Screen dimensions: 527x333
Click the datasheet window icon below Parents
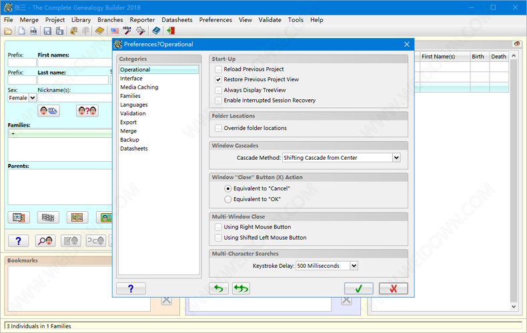(19, 218)
